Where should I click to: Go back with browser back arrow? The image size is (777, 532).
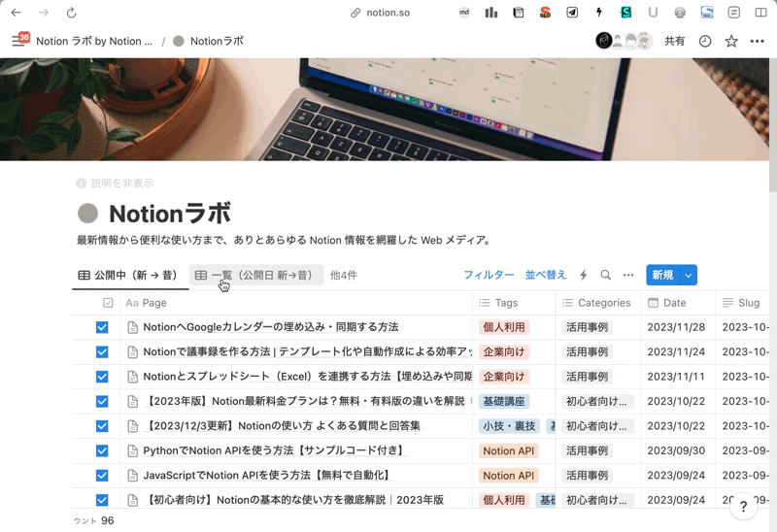(16, 13)
